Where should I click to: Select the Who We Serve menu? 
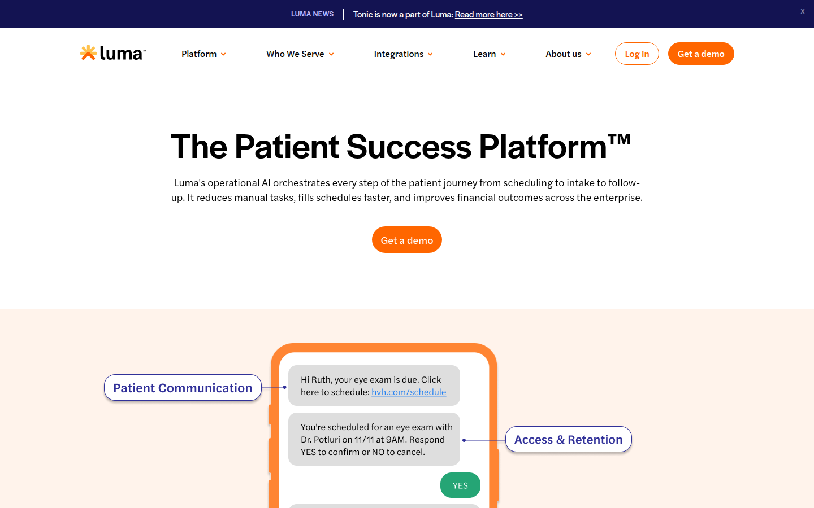[x=295, y=54]
